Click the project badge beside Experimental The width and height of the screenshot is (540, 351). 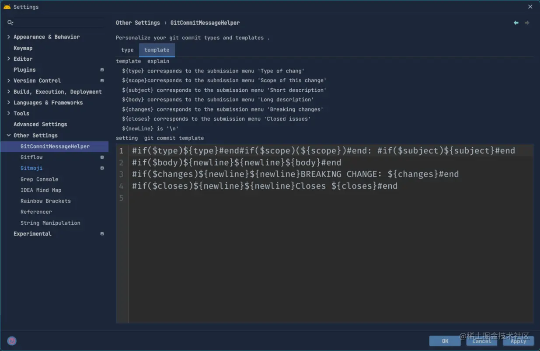(102, 233)
